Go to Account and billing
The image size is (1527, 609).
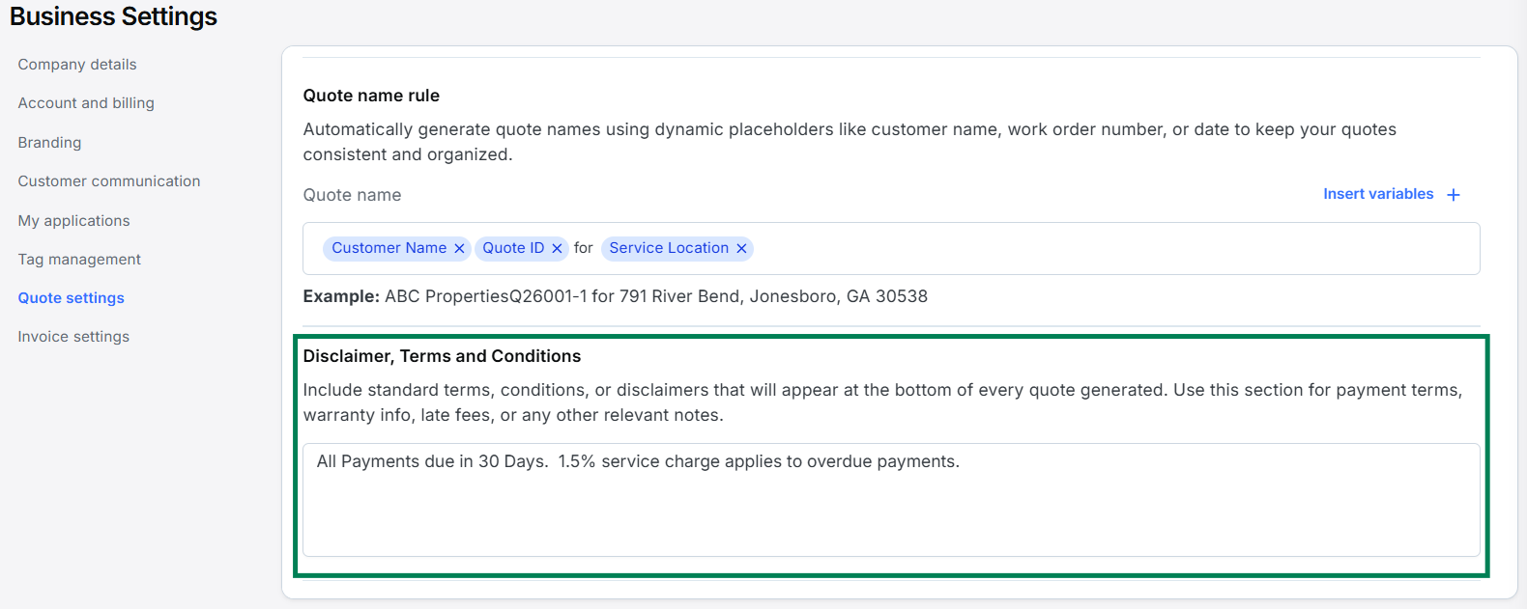pyautogui.click(x=86, y=103)
